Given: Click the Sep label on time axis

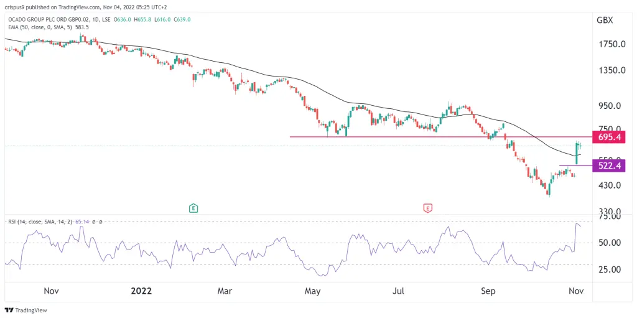Looking at the screenshot, I should 488,291.
